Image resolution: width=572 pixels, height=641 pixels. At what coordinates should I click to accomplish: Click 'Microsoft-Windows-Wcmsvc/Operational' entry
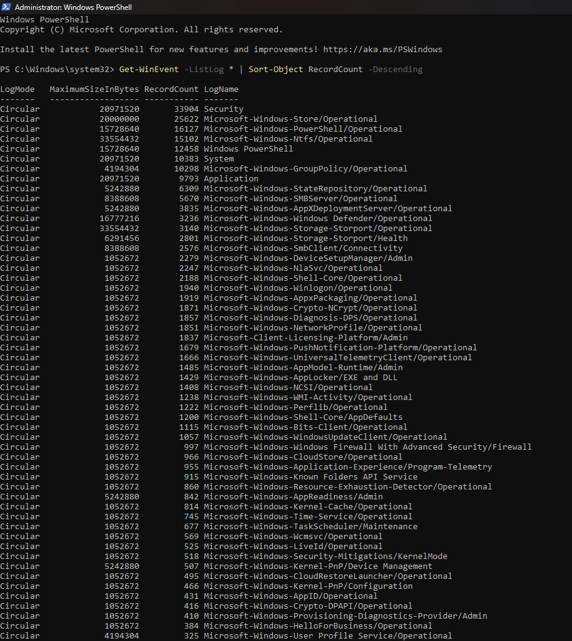[293, 537]
